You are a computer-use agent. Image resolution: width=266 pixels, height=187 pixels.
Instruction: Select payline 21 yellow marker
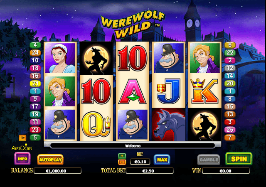[x=35, y=84]
